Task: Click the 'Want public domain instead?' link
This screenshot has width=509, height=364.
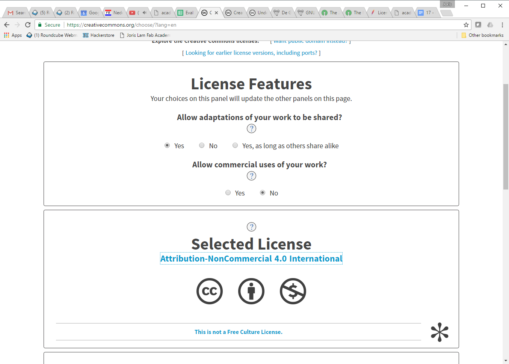Action: [310, 41]
